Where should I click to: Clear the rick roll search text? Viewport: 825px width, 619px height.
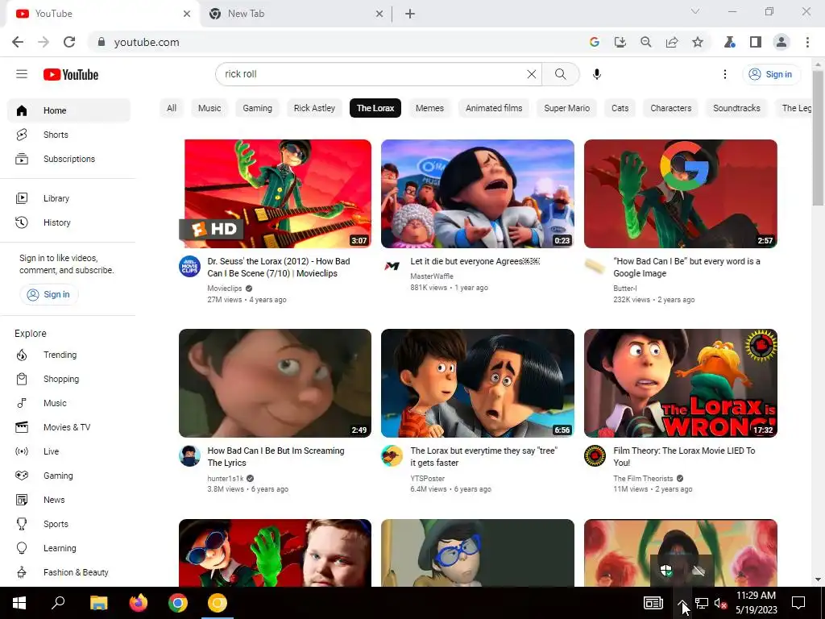[x=532, y=74]
